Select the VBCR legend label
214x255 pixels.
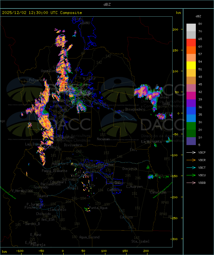pyautogui.click(x=202, y=160)
